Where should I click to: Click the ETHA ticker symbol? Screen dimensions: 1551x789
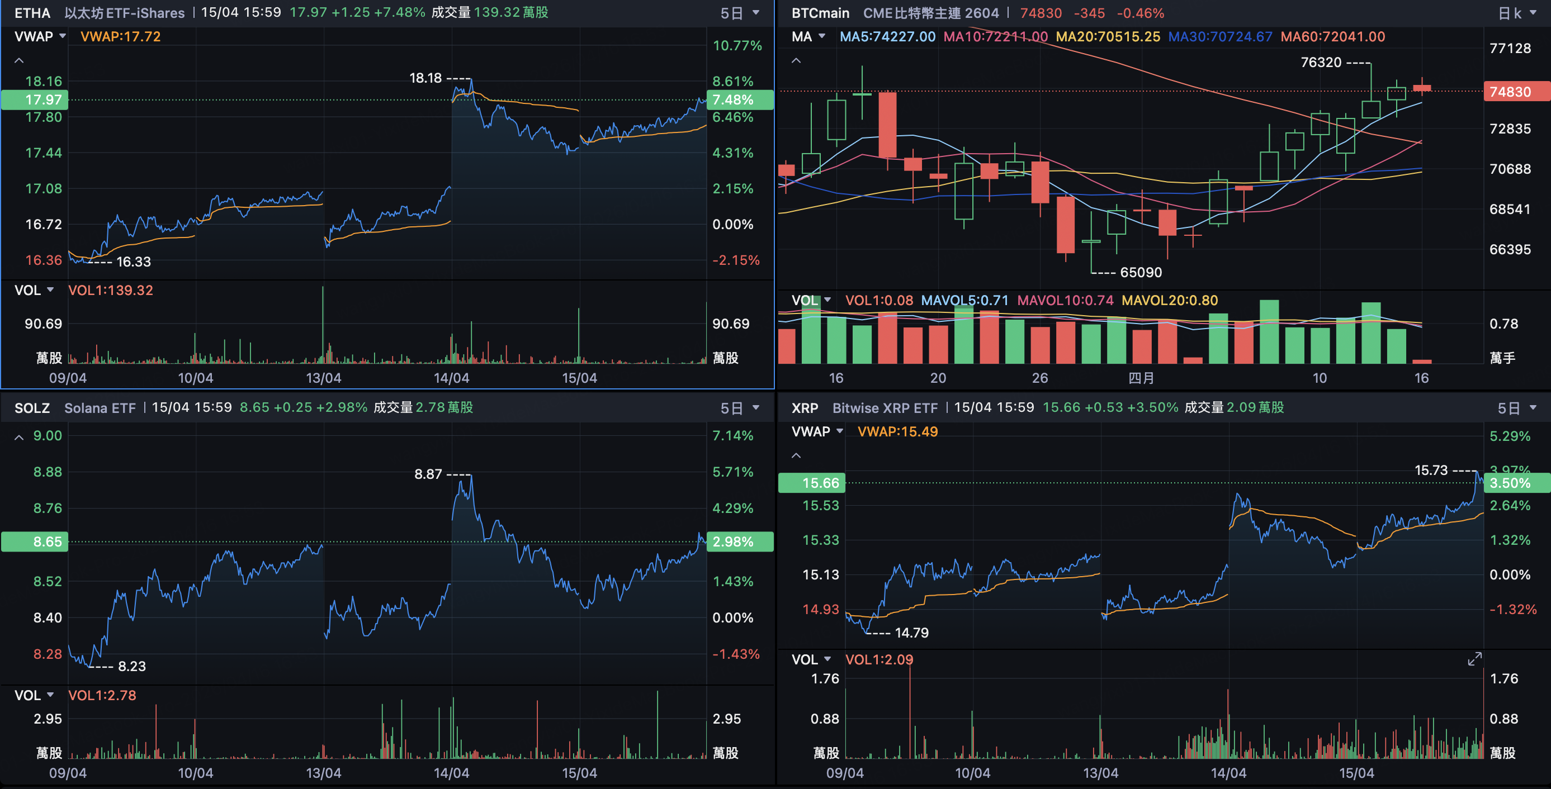[32, 13]
